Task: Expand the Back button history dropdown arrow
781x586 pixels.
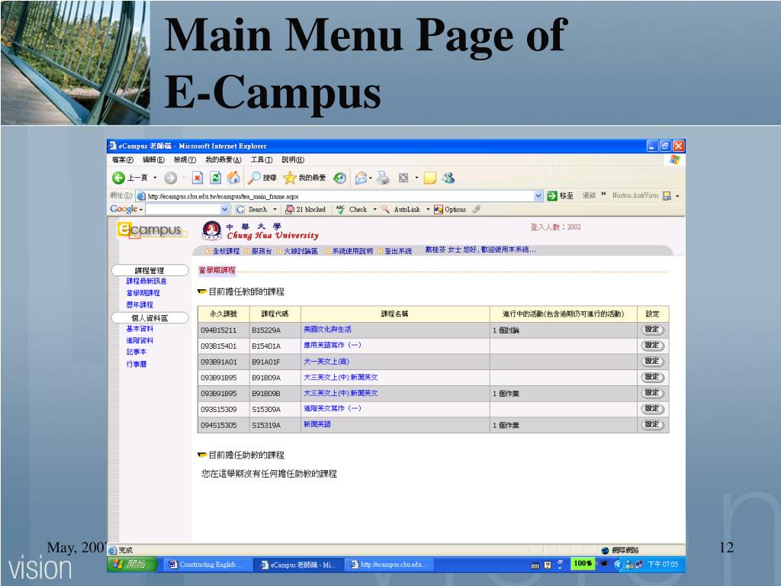Action: tap(155, 178)
